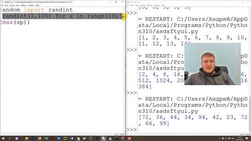Open the Format menu in the editor
The image size is (251, 141).
pyautogui.click(x=12, y=5)
